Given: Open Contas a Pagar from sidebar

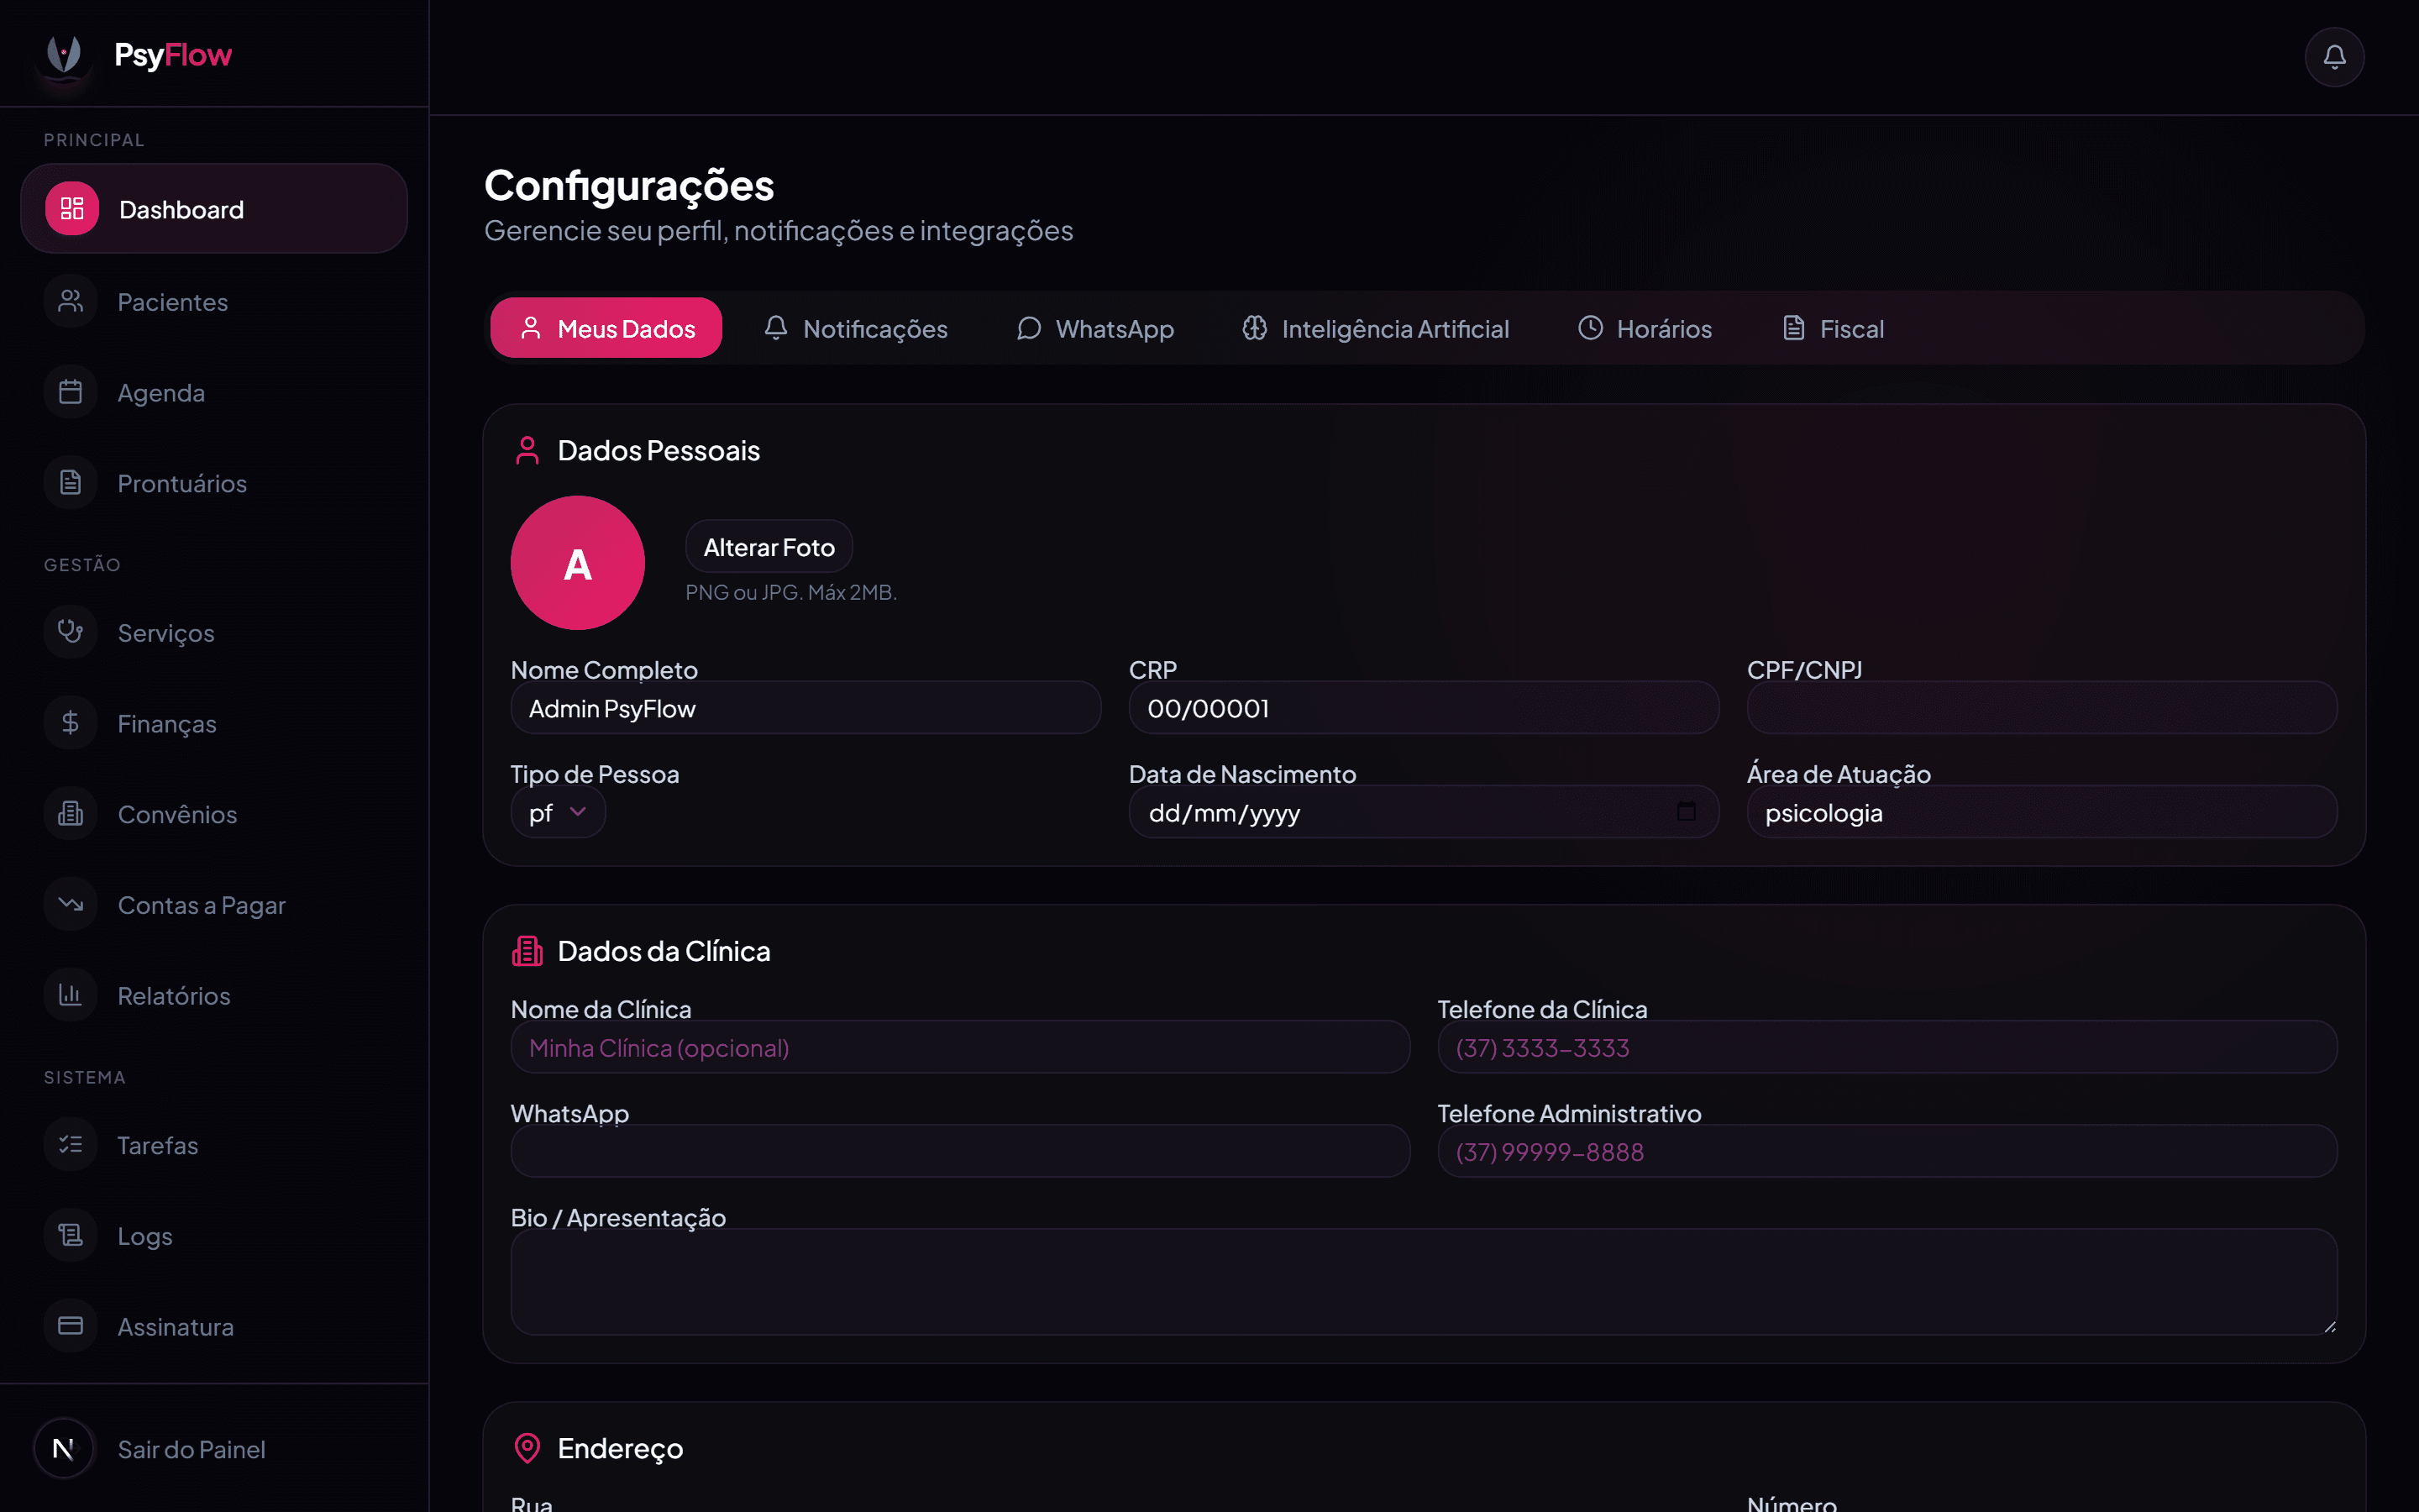Looking at the screenshot, I should 214,905.
